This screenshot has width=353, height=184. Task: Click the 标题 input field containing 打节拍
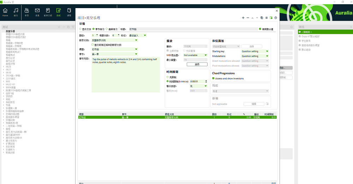(x=193, y=29)
